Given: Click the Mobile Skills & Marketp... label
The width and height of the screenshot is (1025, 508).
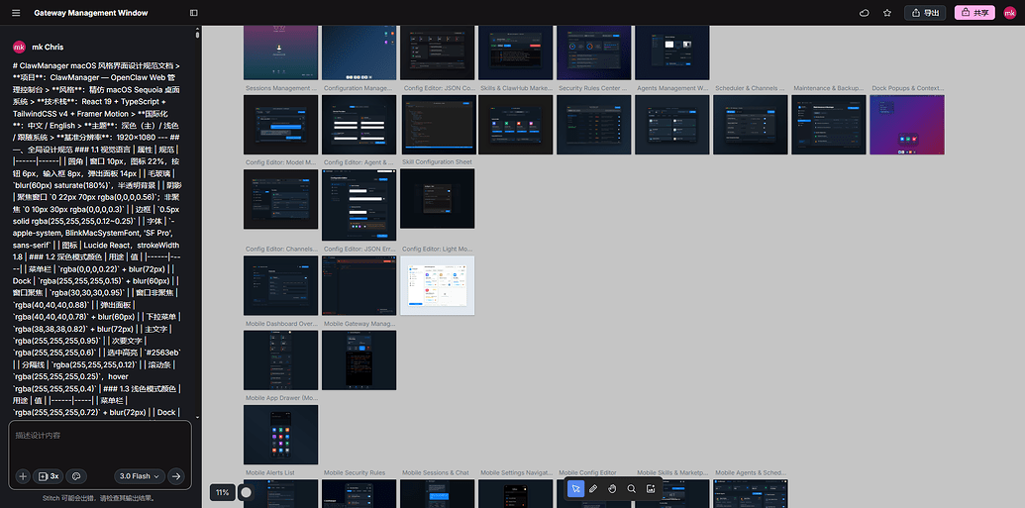Looking at the screenshot, I should (672, 472).
